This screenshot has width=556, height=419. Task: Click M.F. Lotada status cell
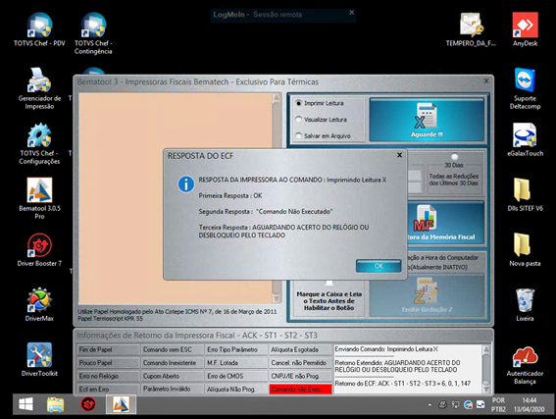point(236,363)
